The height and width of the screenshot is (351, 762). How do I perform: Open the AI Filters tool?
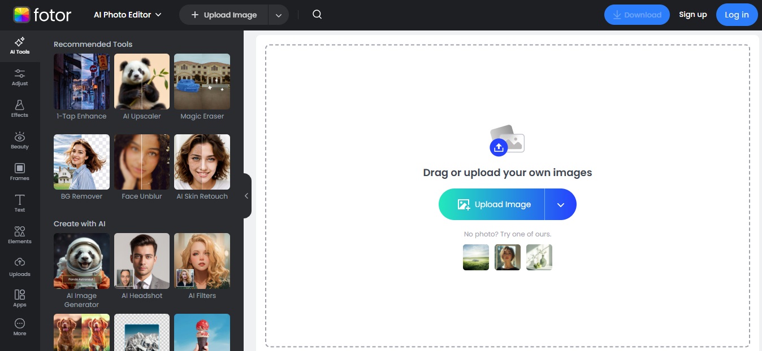pos(202,266)
